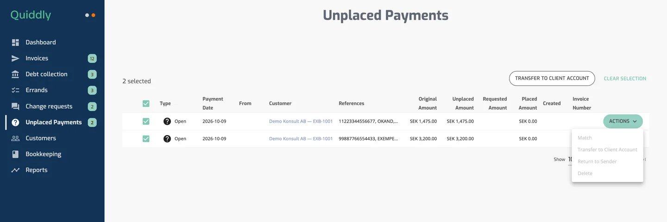Screen dimensions: 667x222
Task: Click the Debt collection bank icon
Action: [x=15, y=74]
